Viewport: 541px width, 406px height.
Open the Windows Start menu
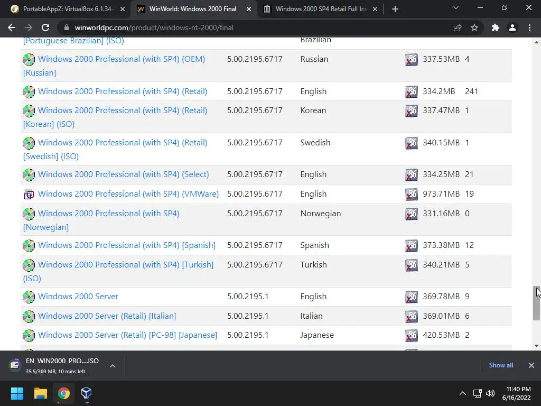pyautogui.click(x=17, y=393)
